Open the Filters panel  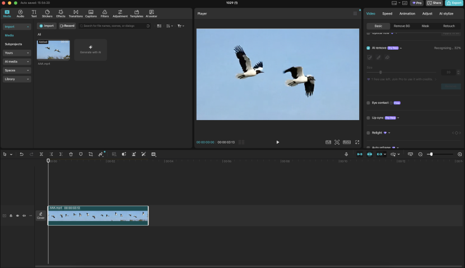[105, 13]
